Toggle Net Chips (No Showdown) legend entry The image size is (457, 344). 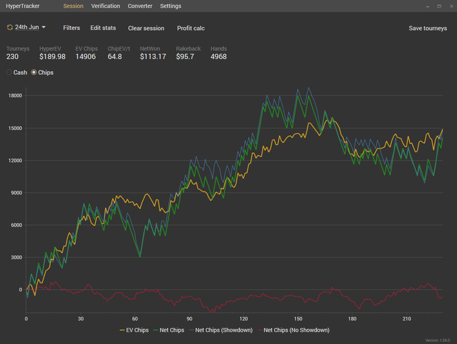coord(294,330)
